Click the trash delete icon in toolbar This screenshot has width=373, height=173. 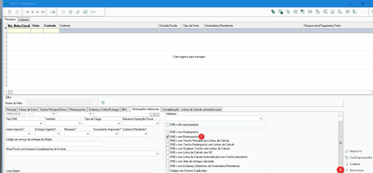click(17, 12)
